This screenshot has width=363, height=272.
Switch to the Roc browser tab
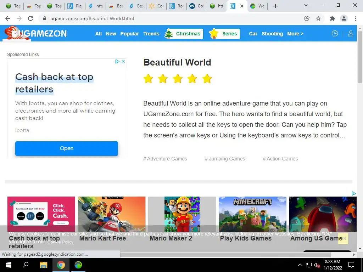[x=177, y=6]
